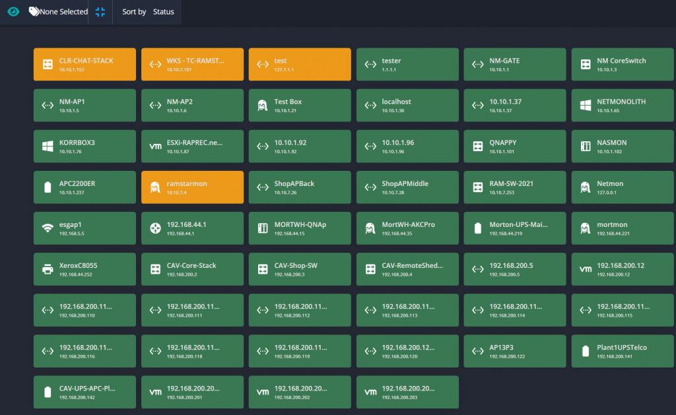Click the vm icon on ESXi-RAPREC
Viewport: 676px width, 415px height.
pos(155,146)
